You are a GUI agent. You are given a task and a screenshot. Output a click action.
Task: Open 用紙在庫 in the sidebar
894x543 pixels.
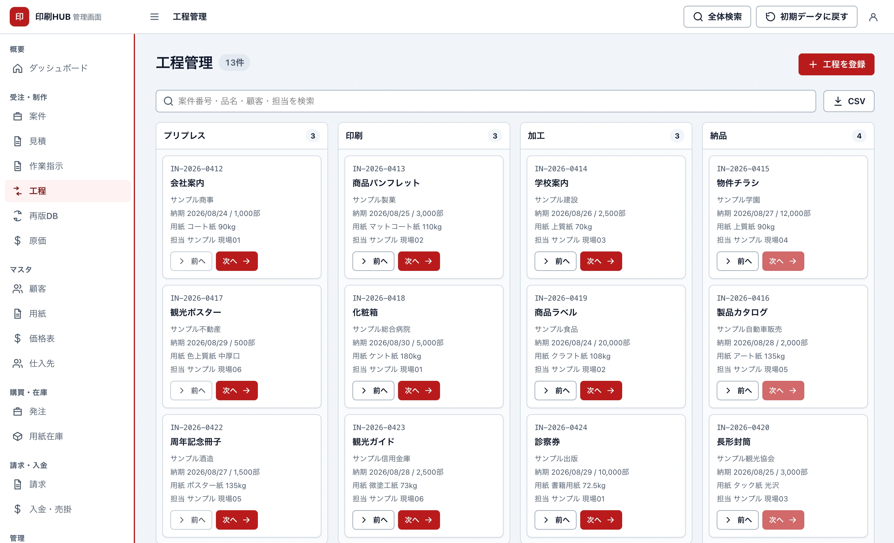(68, 436)
